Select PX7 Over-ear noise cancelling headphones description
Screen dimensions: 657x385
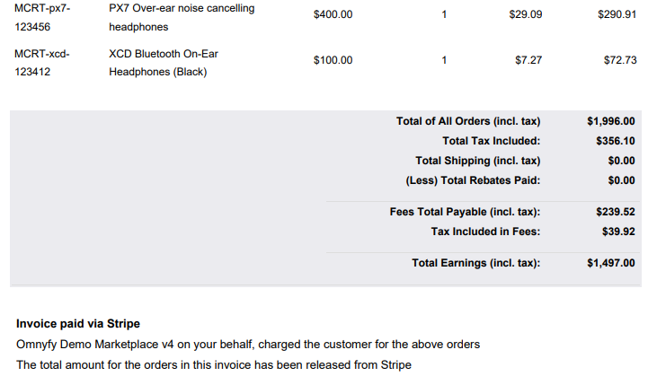tap(182, 18)
